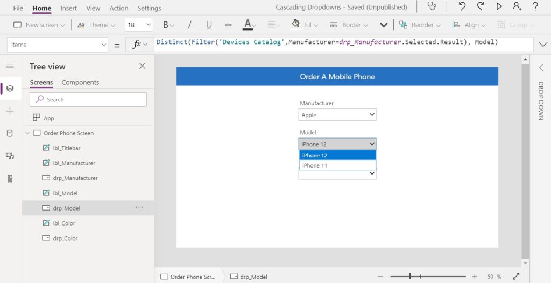
Task: Click the New screen button
Action: tap(39, 25)
